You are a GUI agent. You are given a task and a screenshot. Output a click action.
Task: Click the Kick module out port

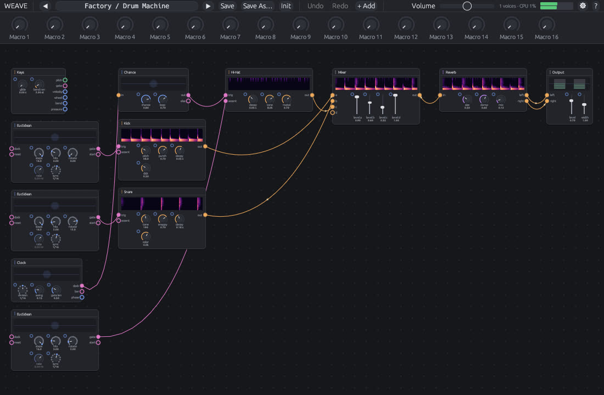pyautogui.click(x=205, y=146)
